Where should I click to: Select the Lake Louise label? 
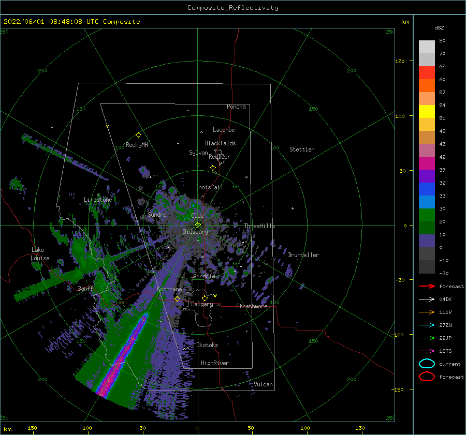pyautogui.click(x=40, y=254)
